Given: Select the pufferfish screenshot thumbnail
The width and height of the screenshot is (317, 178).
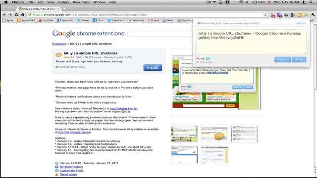Looking at the screenshot, I should [x=214, y=133].
